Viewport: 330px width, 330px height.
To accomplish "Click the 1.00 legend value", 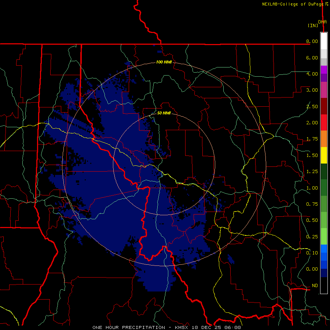I will 312,188.
